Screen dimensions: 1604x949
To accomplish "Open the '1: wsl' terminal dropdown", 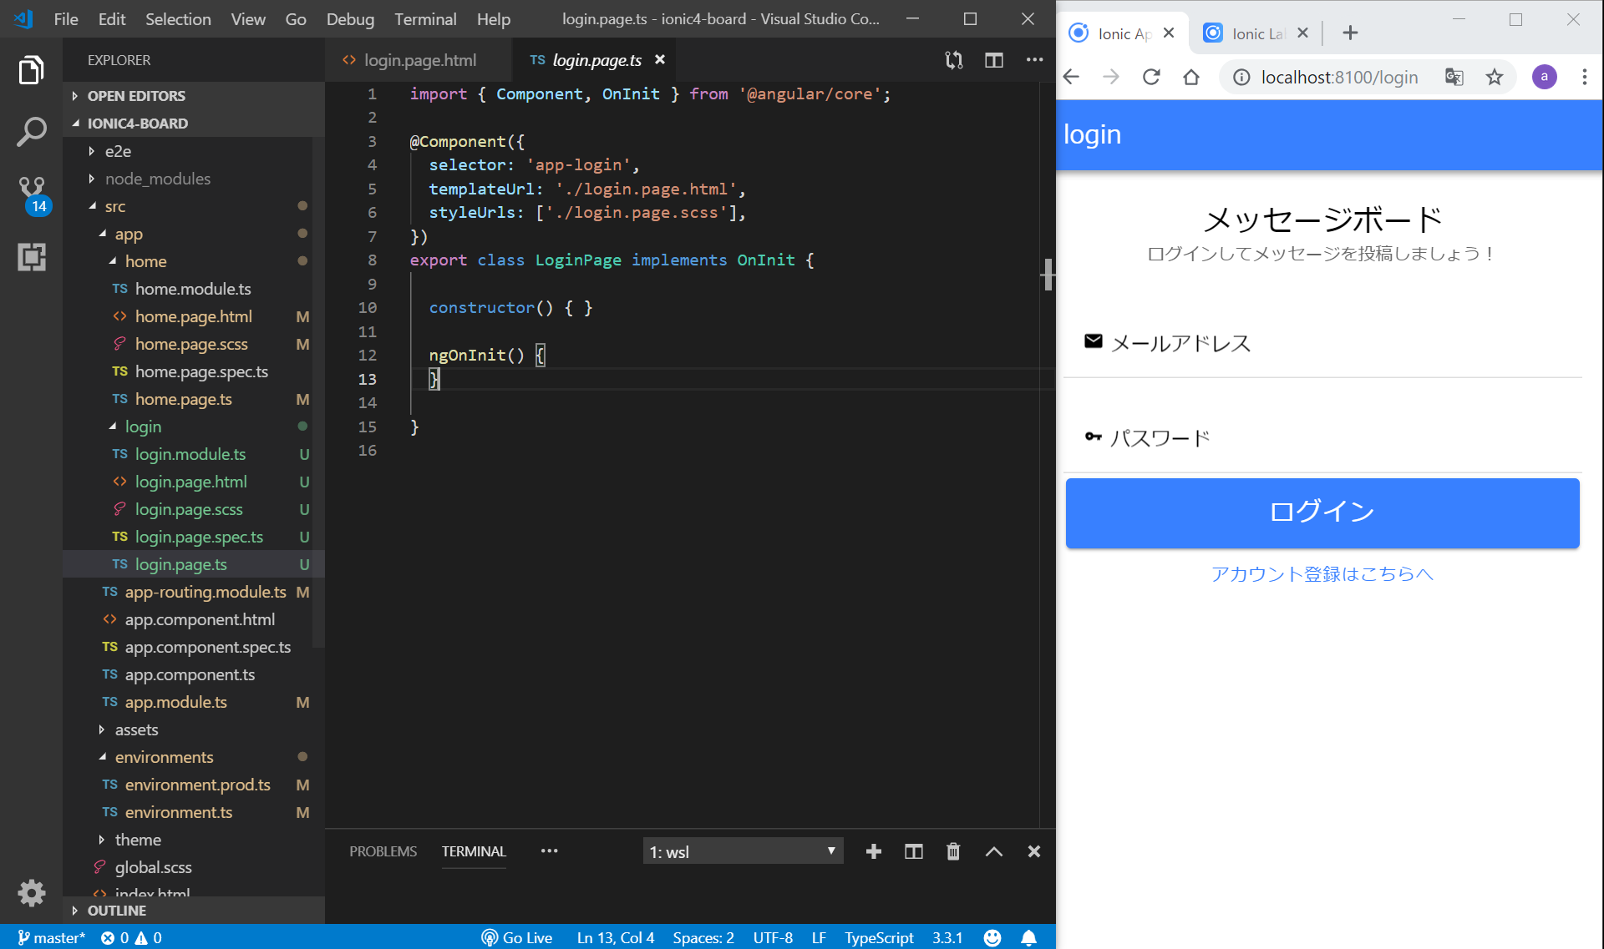I will pos(743,851).
